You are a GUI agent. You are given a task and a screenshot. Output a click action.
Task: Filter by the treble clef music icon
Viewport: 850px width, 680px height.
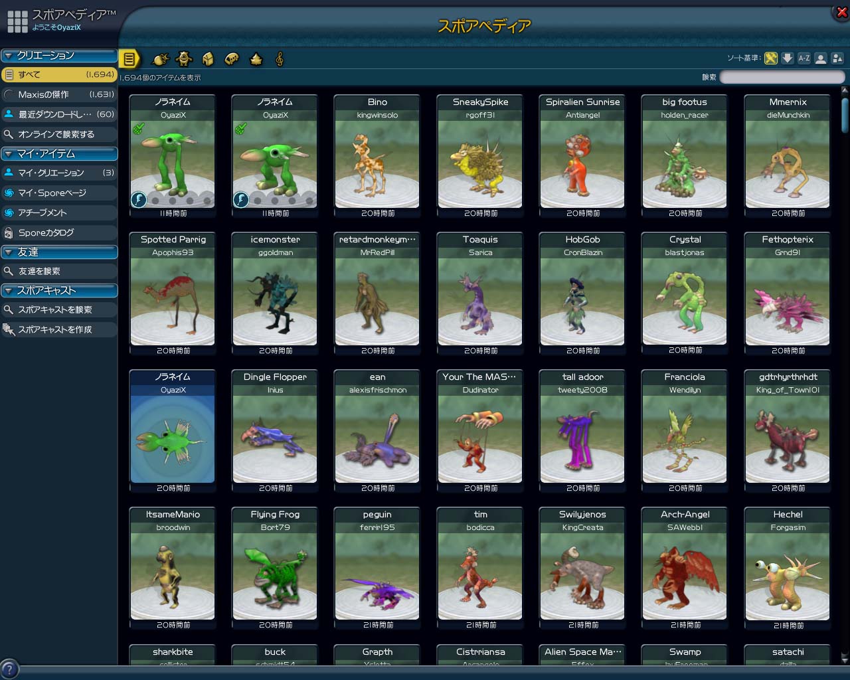pos(280,59)
